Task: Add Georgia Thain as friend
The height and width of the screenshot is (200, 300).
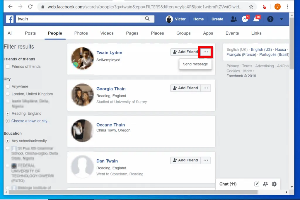Action: point(185,88)
